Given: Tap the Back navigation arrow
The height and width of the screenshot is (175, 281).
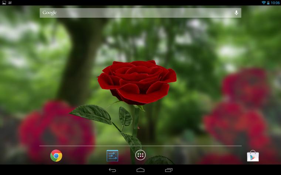Looking at the screenshot, I should (112, 170).
